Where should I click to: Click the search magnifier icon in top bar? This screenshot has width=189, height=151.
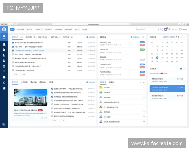[161, 29]
